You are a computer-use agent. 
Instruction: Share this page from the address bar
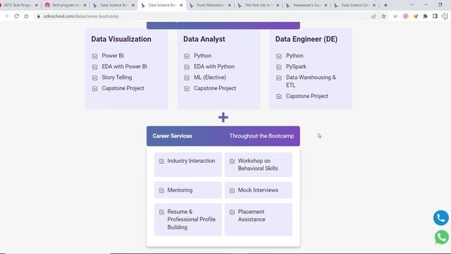pos(373,16)
